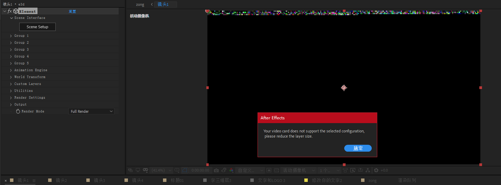Expand Animation Engine settings
Viewport: 501px width, 185px height.
tap(11, 70)
